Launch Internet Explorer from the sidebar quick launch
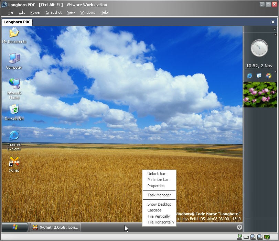This screenshot has width=279, height=241. tap(249, 76)
